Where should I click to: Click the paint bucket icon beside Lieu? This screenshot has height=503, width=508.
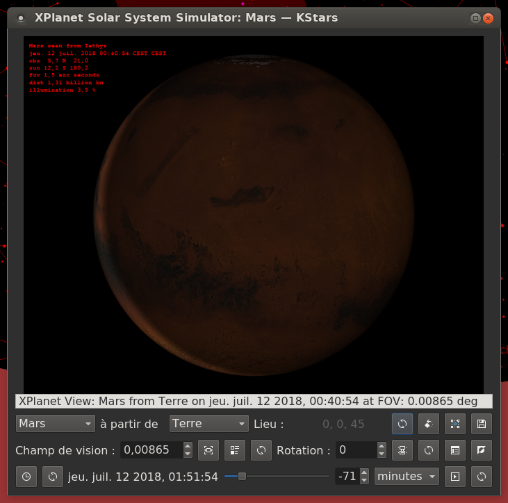click(x=429, y=424)
